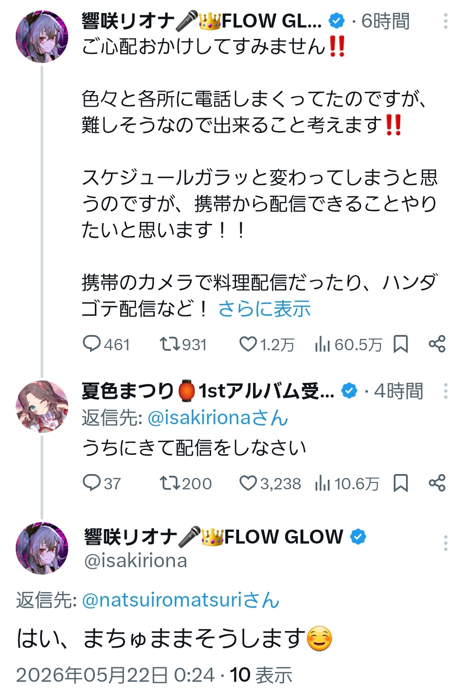The width and height of the screenshot is (472, 694).
Task: Open more options menu on the first tweet
Action: pos(445,21)
